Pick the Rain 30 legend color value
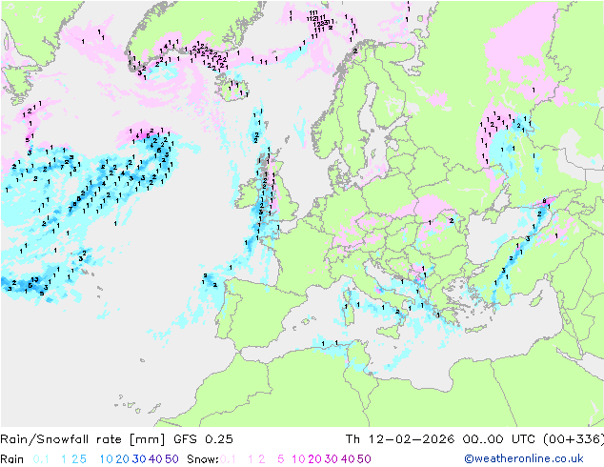Screen dimensions: 604x467 point(139,459)
